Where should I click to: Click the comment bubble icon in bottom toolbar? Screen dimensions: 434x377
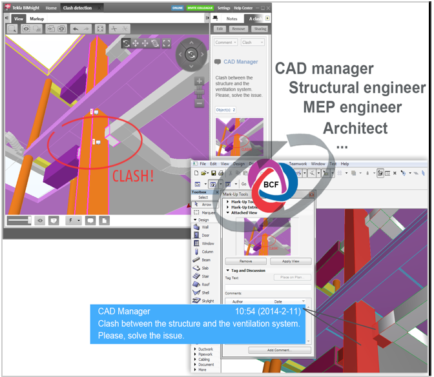coord(90,220)
